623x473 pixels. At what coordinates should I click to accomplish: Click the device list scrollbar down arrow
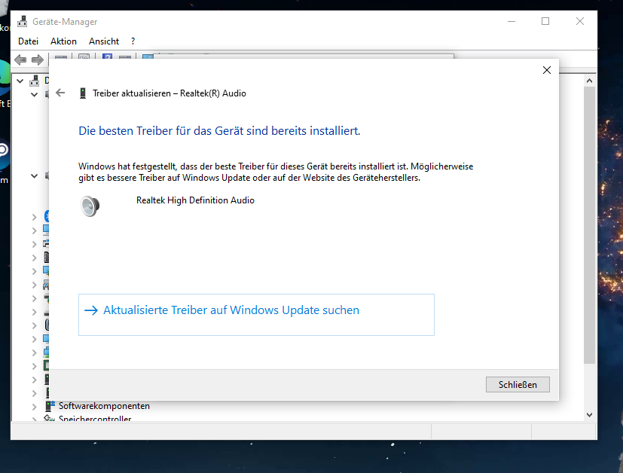[x=590, y=414]
